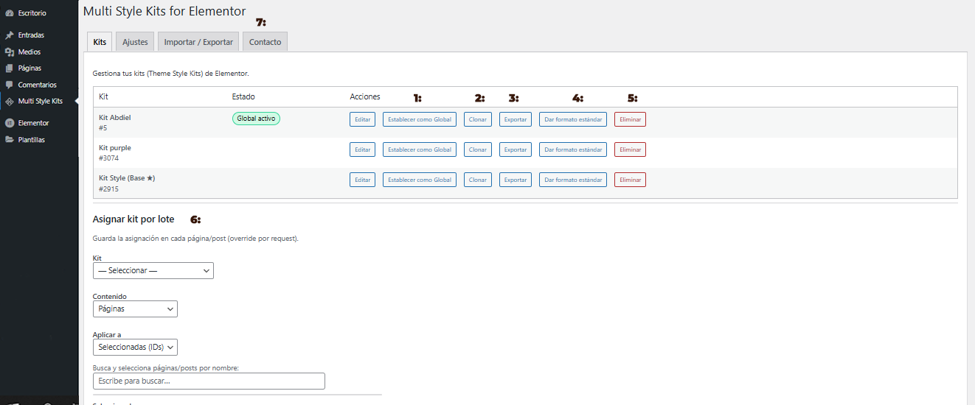Set Kit purple as Global

click(420, 149)
